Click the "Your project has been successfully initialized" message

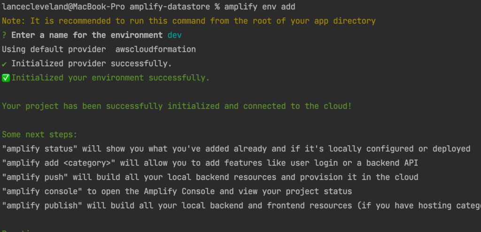[x=176, y=106]
